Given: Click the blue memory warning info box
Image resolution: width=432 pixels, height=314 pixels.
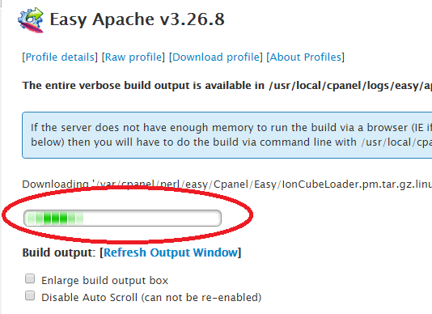Looking at the screenshot, I should coord(227,135).
